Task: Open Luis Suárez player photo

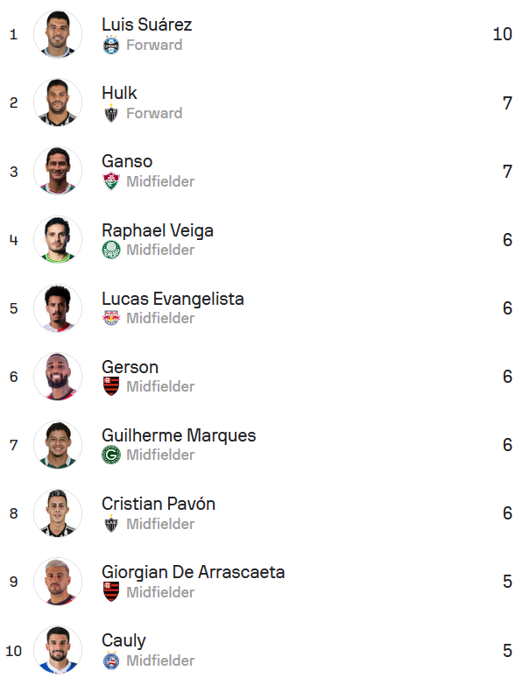Action: [58, 35]
